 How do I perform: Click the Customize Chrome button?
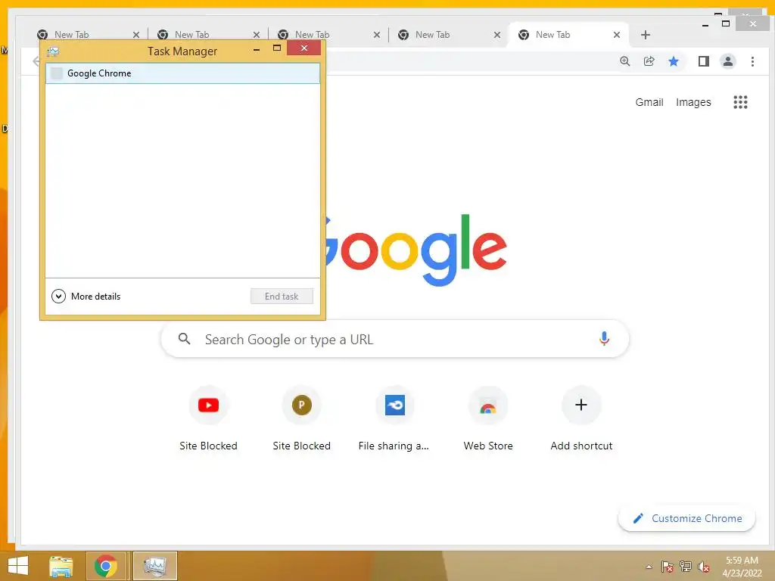click(x=686, y=518)
